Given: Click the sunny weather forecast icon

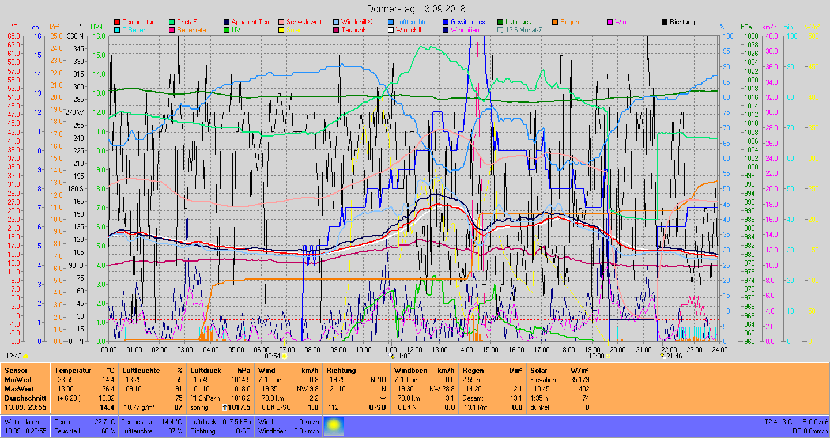Looking at the screenshot, I should pos(334,426).
